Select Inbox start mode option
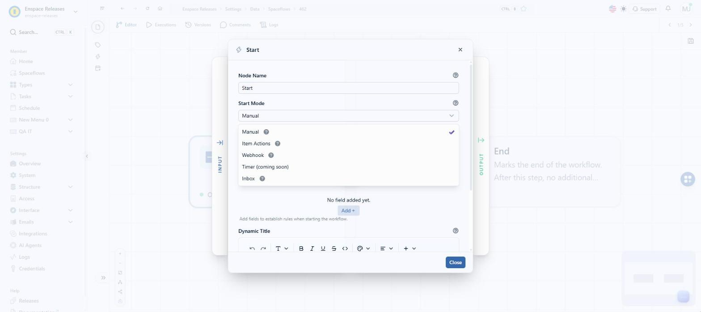 point(348,178)
